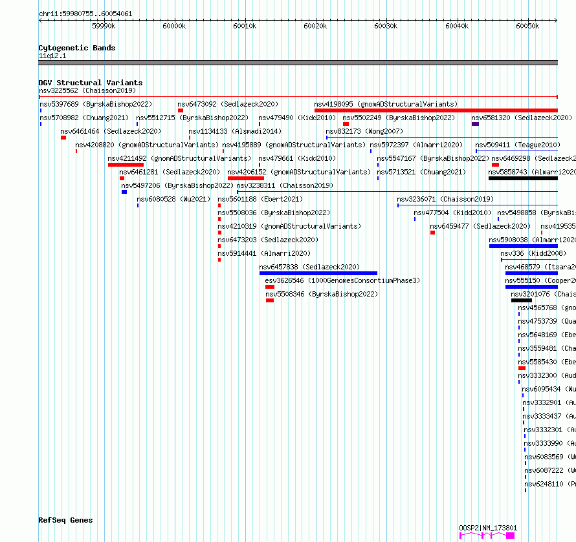Screen dimensions: 576x542
Task: Click the OOSP2|NM_173801 gene label
Action: (x=488, y=528)
